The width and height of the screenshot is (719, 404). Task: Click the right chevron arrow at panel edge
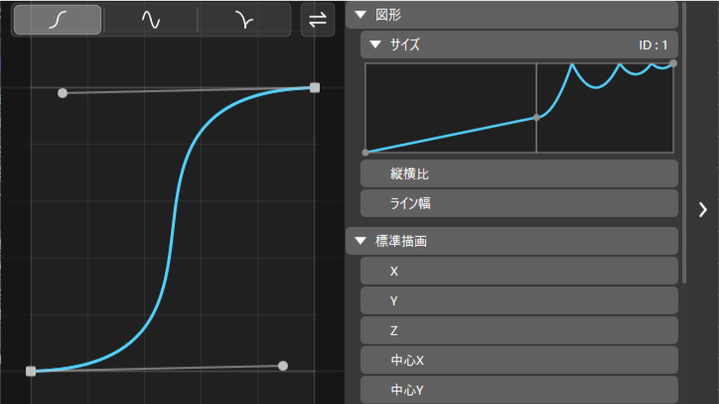coord(703,209)
